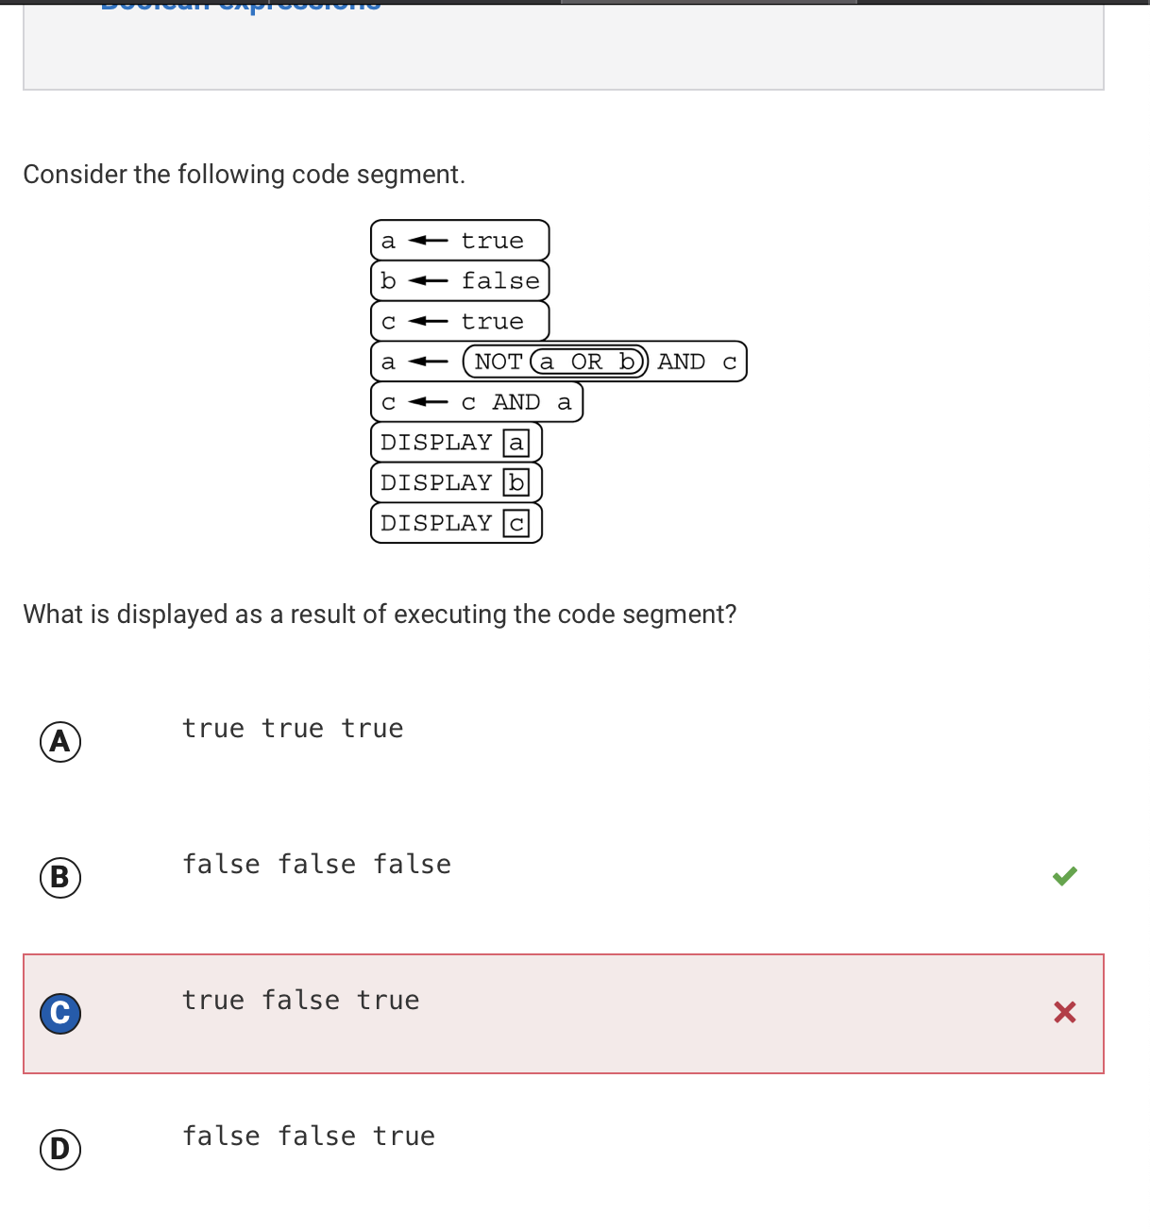This screenshot has width=1150, height=1230.
Task: Click the 'a ← true' code block
Action: pyautogui.click(x=460, y=241)
